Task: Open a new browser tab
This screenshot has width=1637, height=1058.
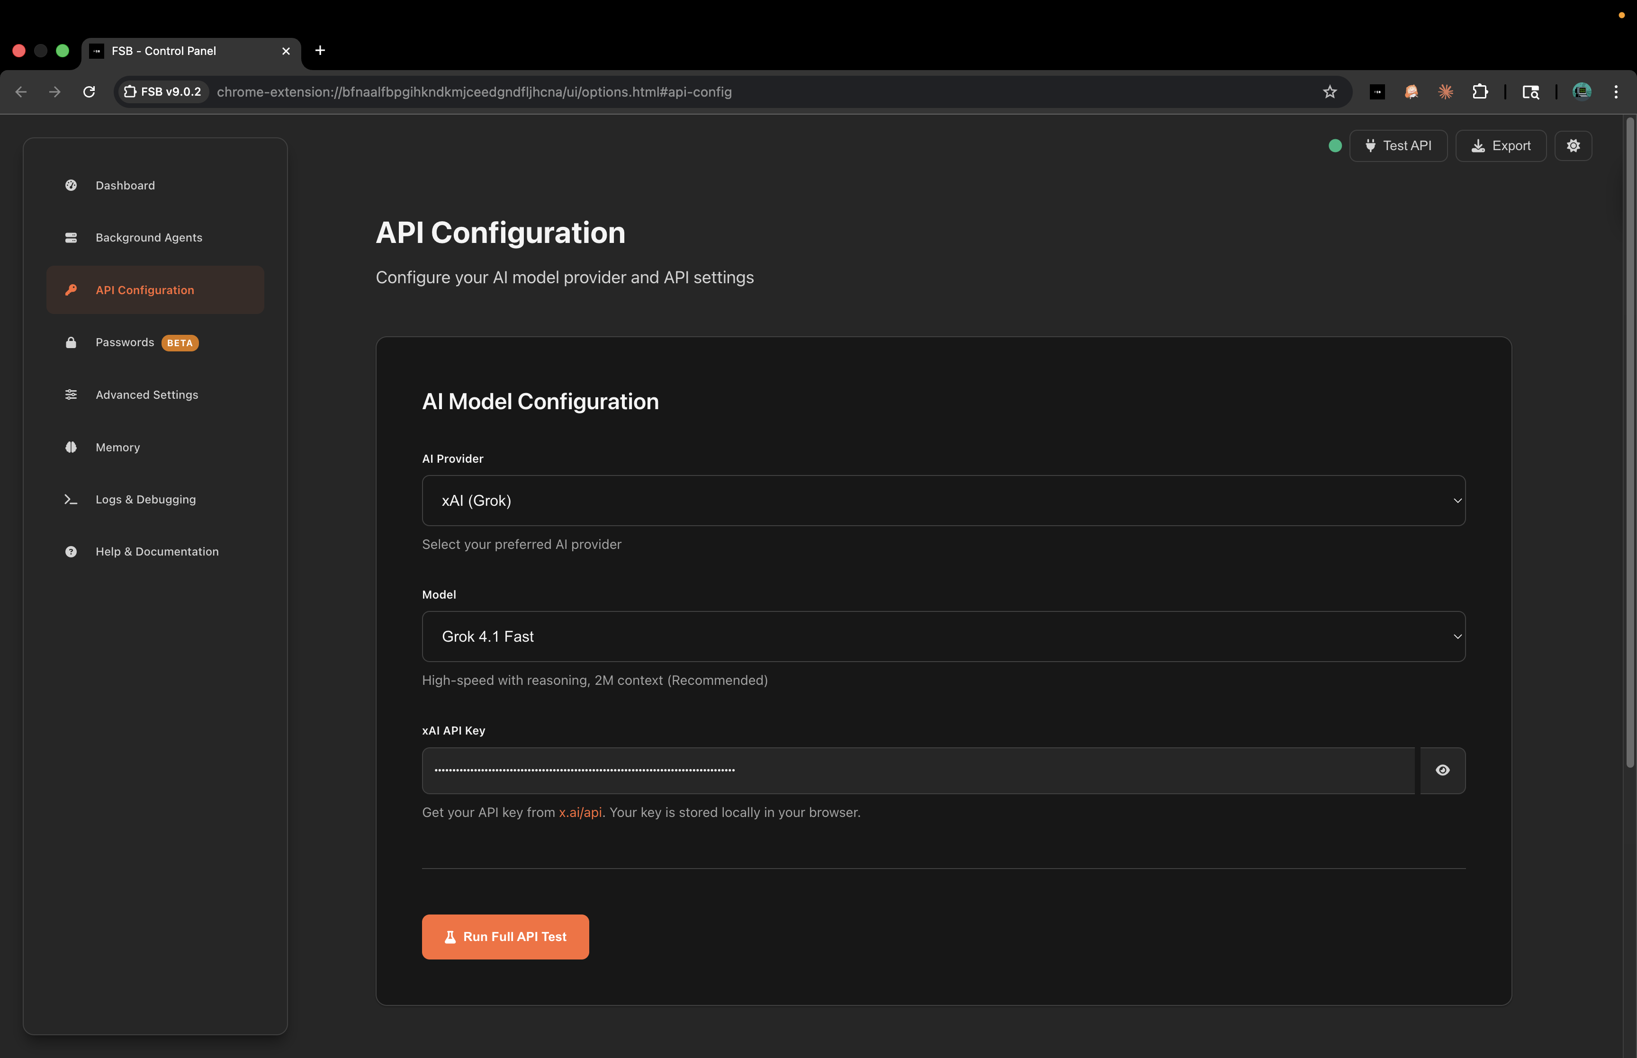Action: pyautogui.click(x=320, y=51)
